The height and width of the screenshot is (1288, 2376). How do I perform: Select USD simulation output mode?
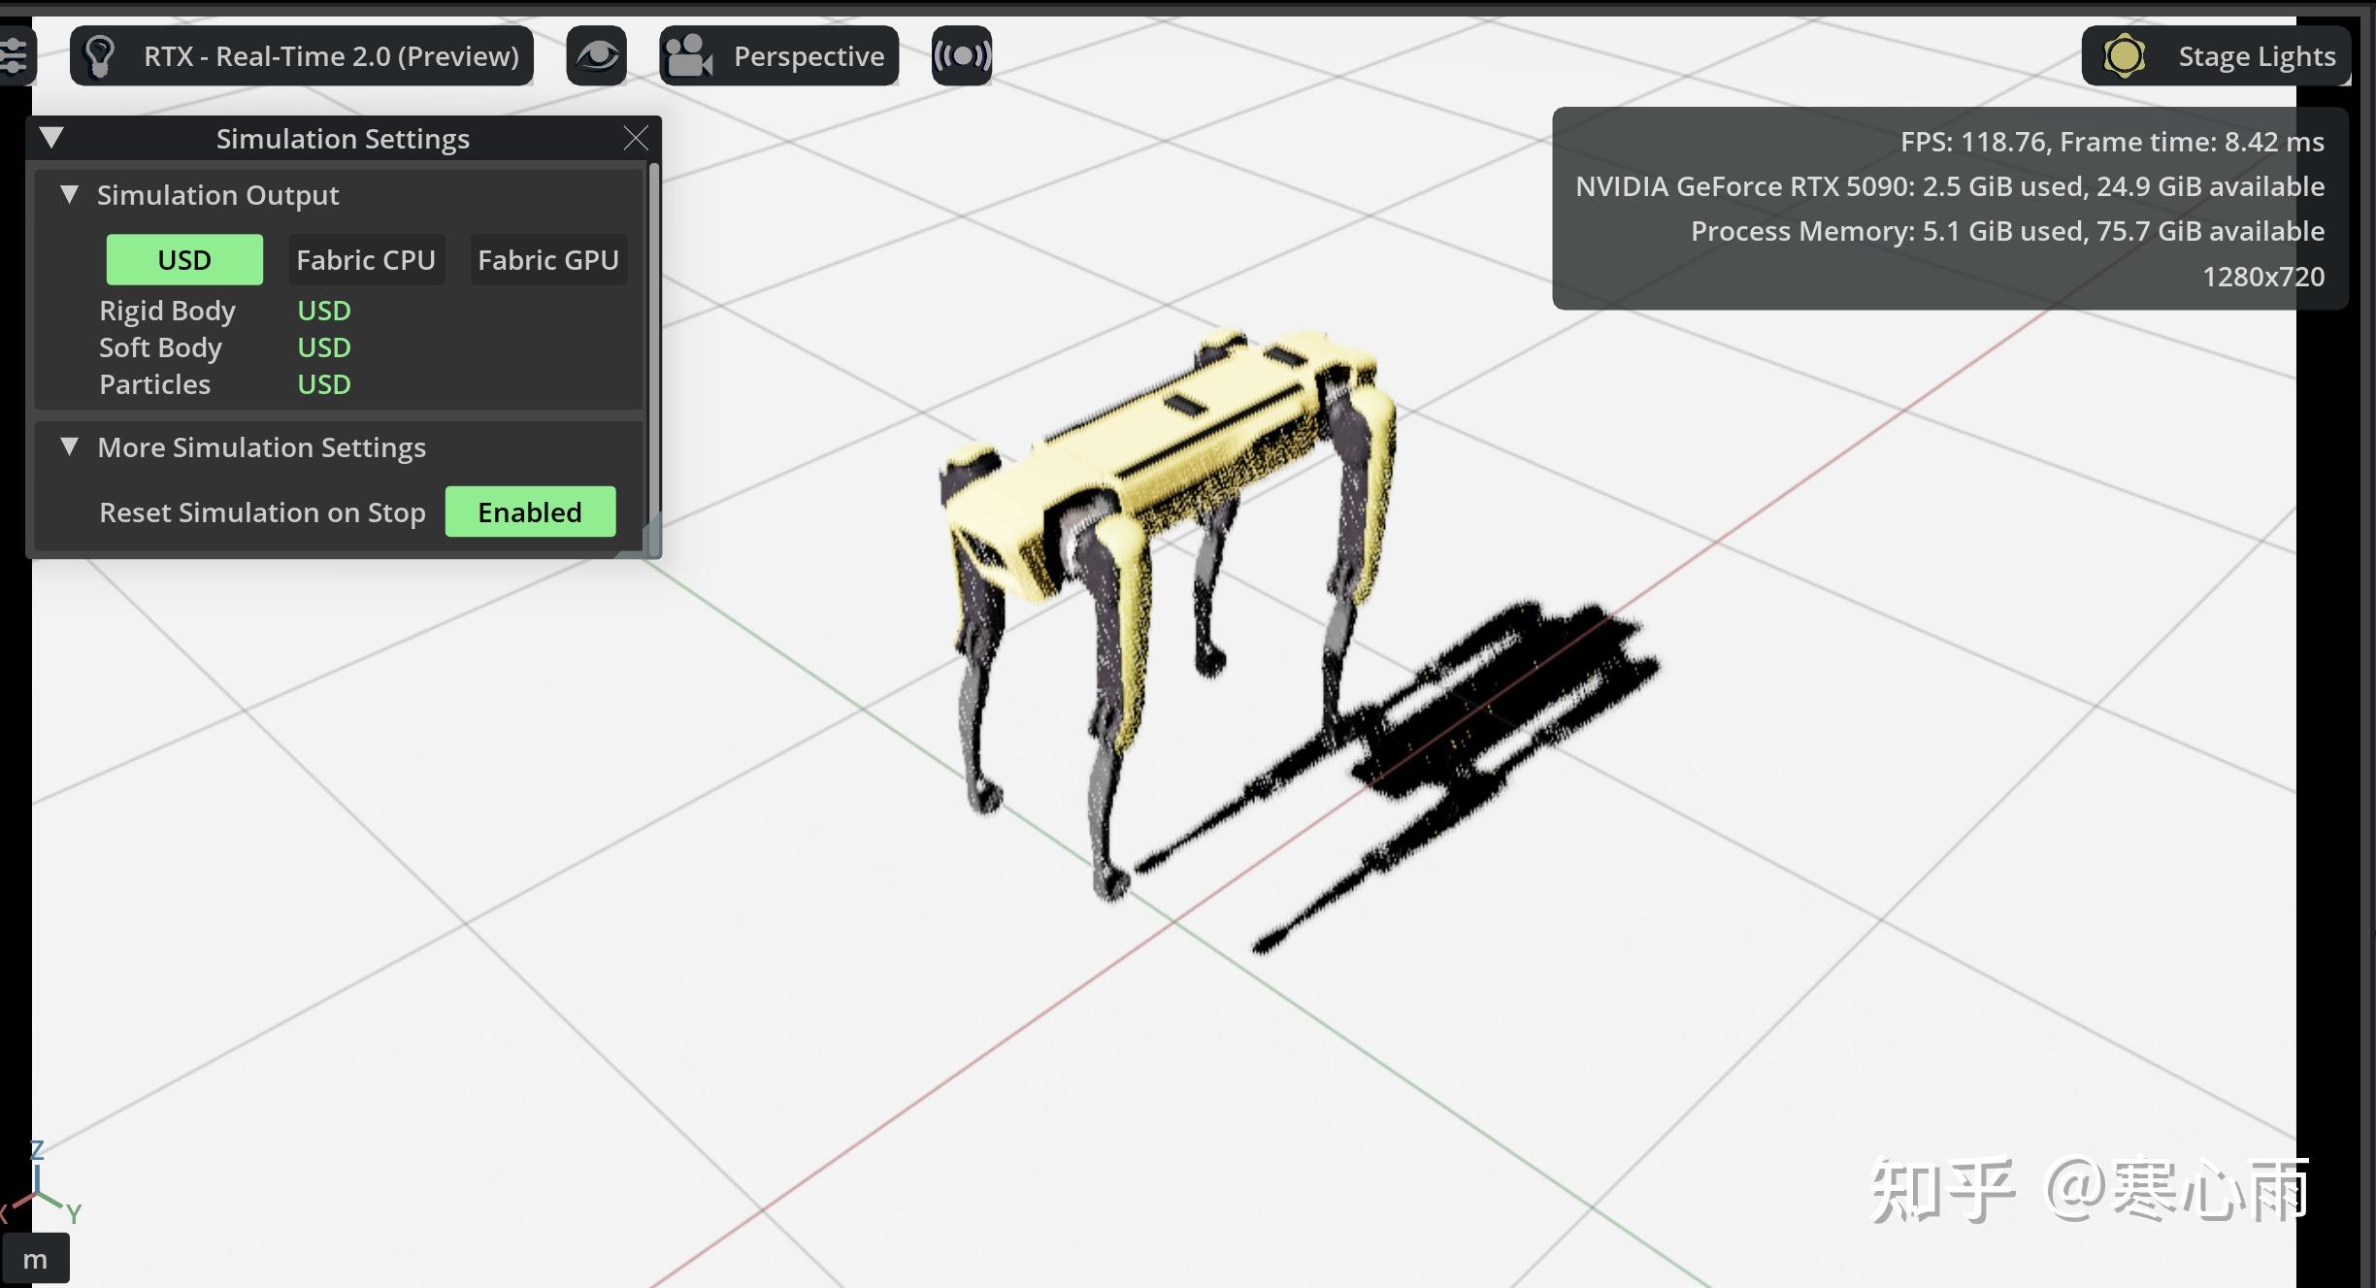coord(184,260)
